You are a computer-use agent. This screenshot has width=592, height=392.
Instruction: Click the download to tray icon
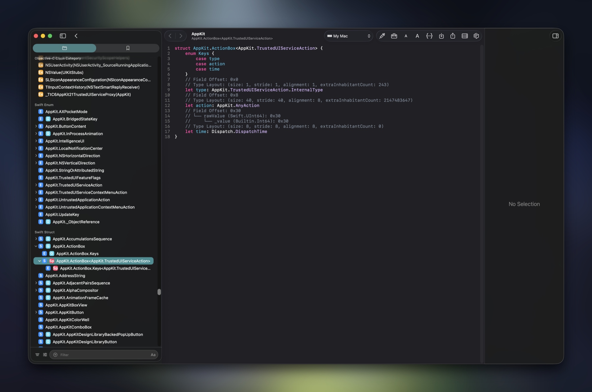coord(441,36)
